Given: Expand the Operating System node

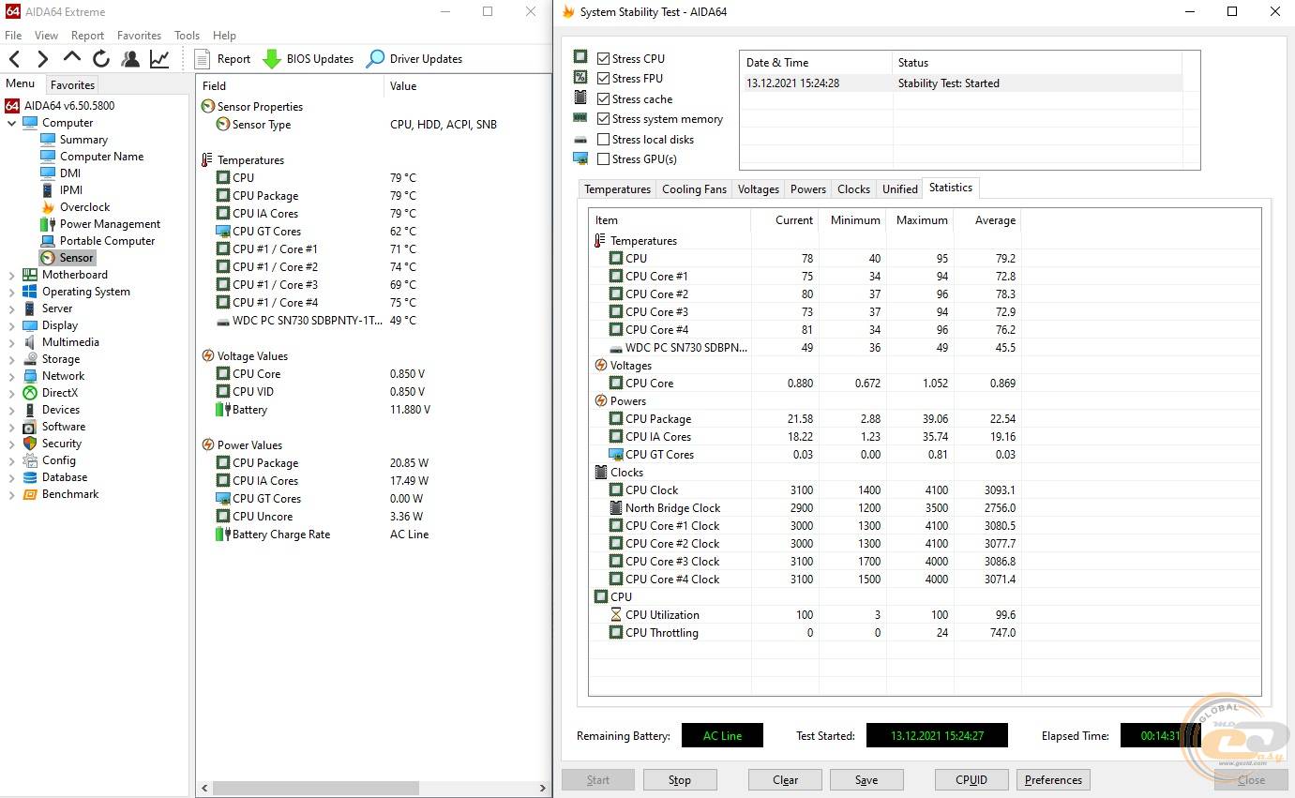Looking at the screenshot, I should (11, 292).
